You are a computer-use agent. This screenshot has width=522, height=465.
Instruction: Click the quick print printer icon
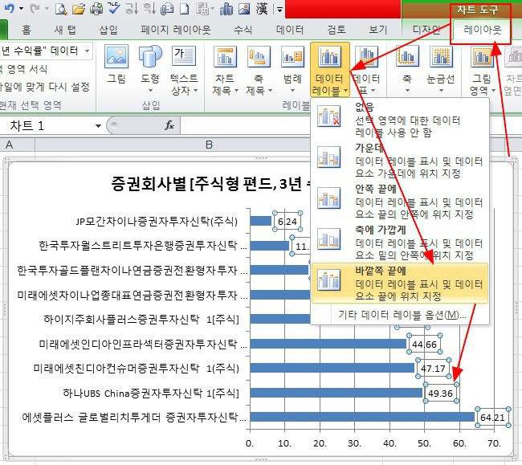click(96, 9)
